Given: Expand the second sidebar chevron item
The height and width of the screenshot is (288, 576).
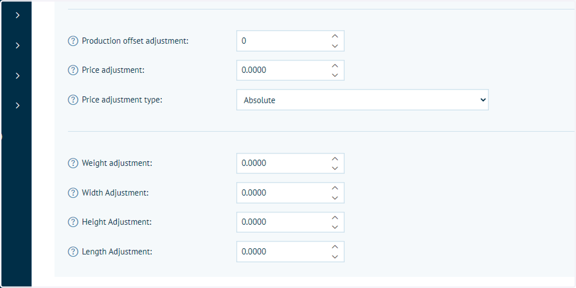Looking at the screenshot, I should tap(17, 46).
